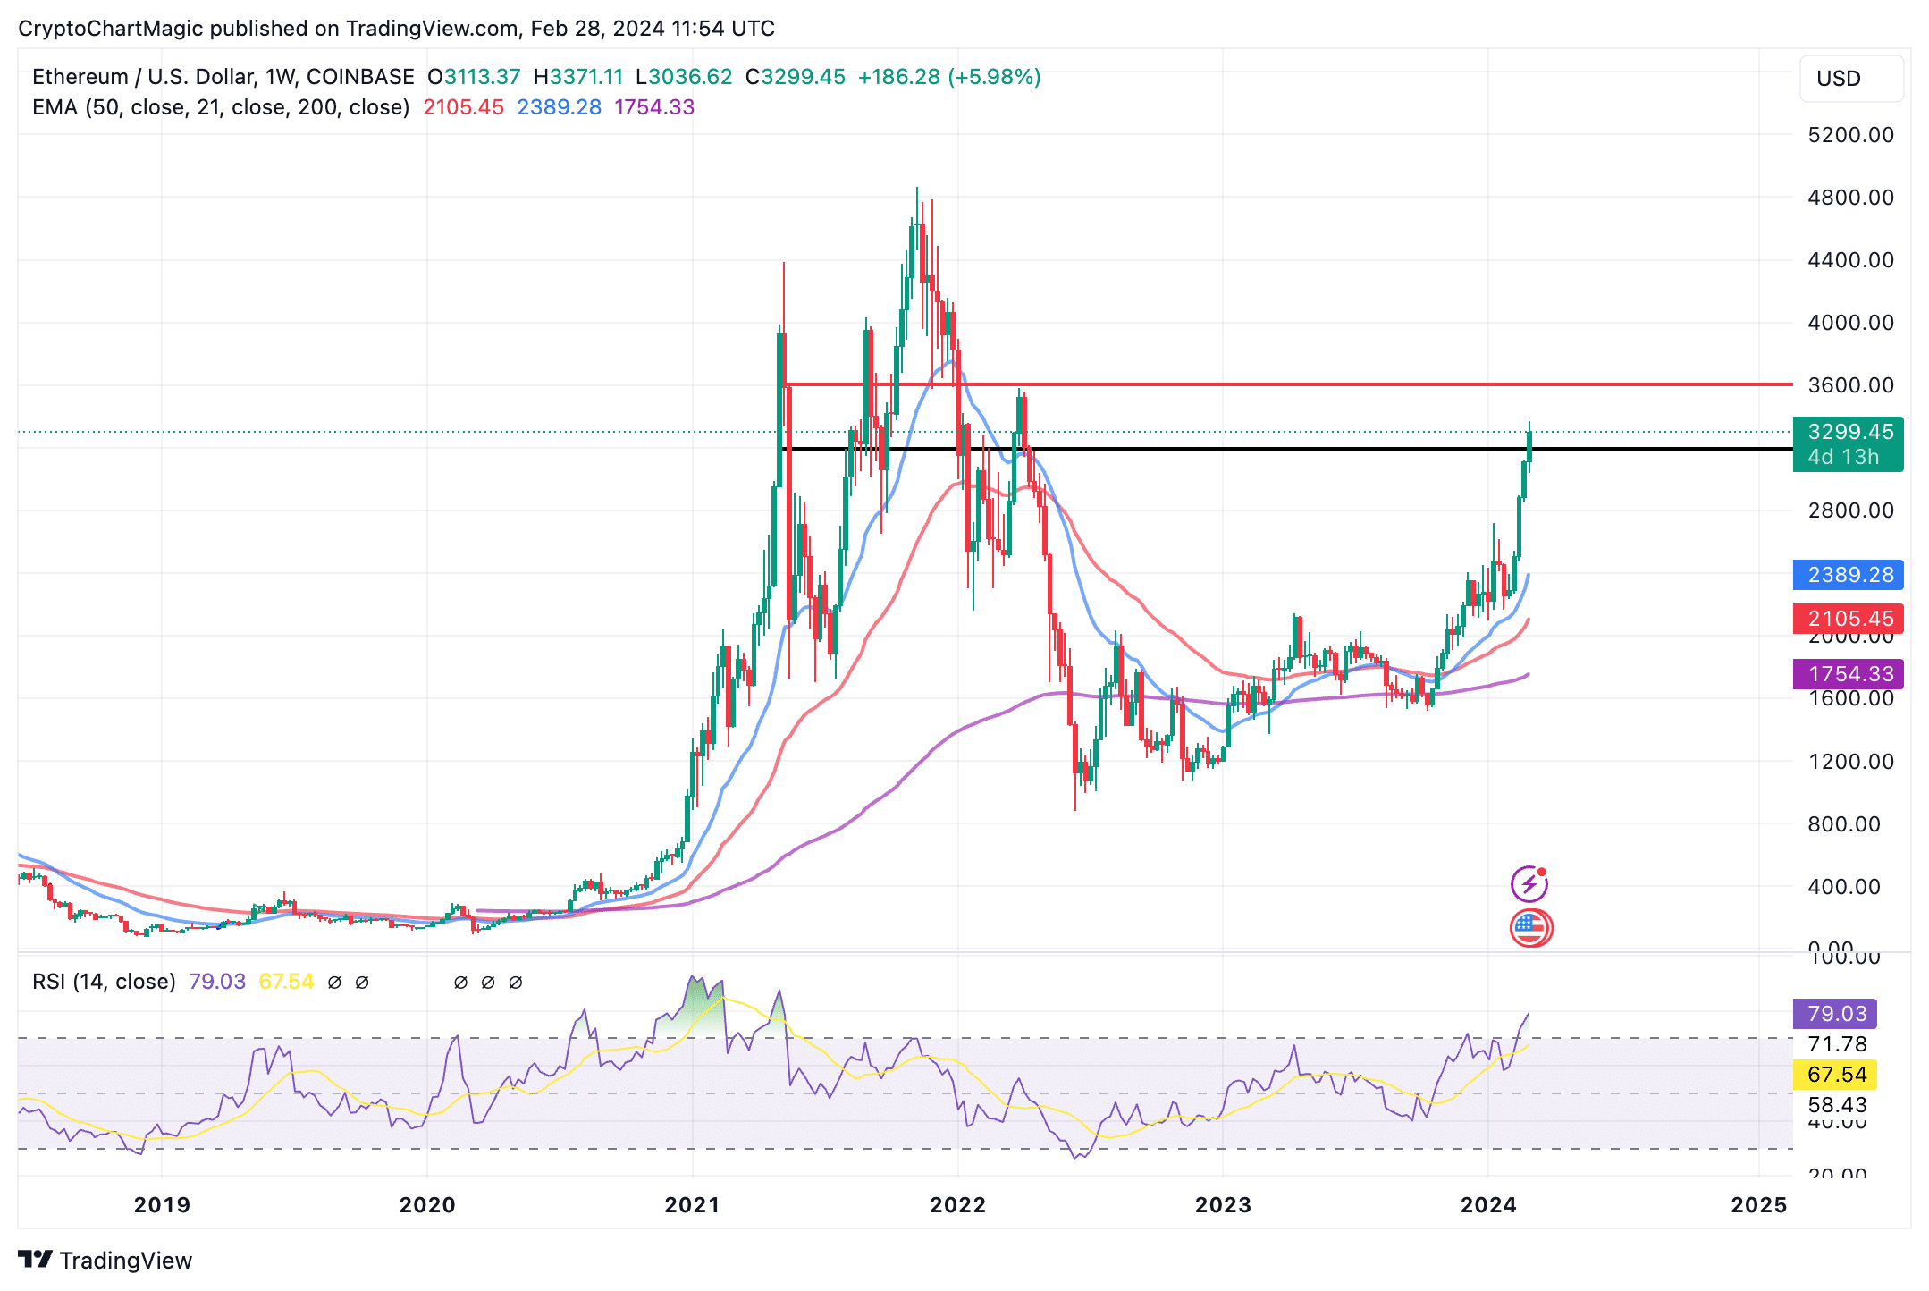
Task: Click the 2019 label on time axis
Action: [x=162, y=1205]
